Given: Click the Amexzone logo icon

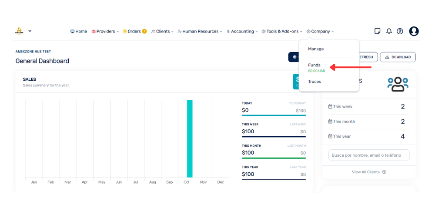Looking at the screenshot, I should tap(19, 31).
